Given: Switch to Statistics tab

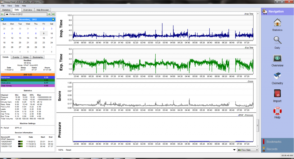Looking at the screenshot, I should [x=6, y=10].
